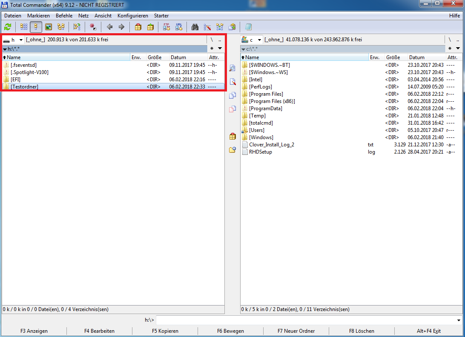This screenshot has height=337, width=465.
Task: Select the [EFI] folder in left panel
Action: 113,80
